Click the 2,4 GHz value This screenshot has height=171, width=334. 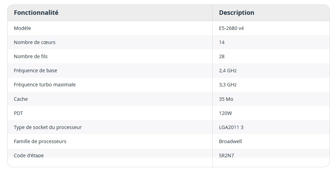coord(227,71)
